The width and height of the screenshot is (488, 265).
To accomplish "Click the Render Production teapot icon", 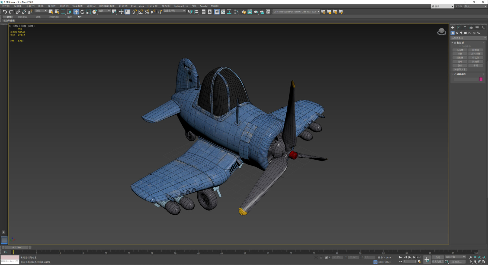I will pyautogui.click(x=256, y=12).
